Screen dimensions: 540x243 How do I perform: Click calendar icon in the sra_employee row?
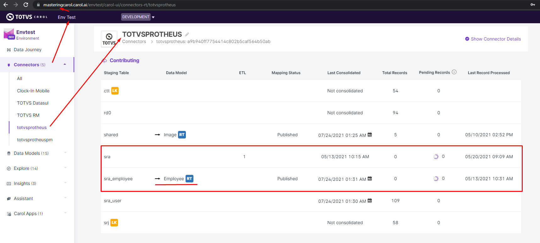pyautogui.click(x=370, y=179)
